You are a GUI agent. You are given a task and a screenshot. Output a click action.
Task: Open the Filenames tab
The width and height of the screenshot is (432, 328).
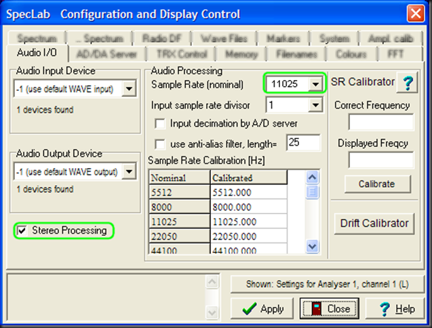296,54
